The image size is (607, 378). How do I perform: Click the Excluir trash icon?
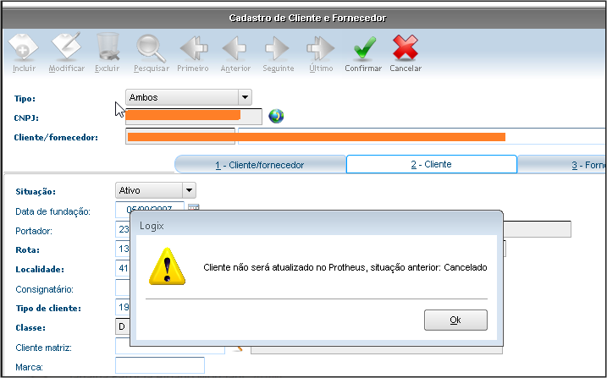(108, 47)
